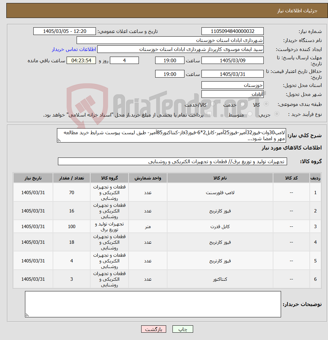This screenshot has width=328, height=340.
Task: Click quantity 16 in row 2
Action: (x=72, y=211)
